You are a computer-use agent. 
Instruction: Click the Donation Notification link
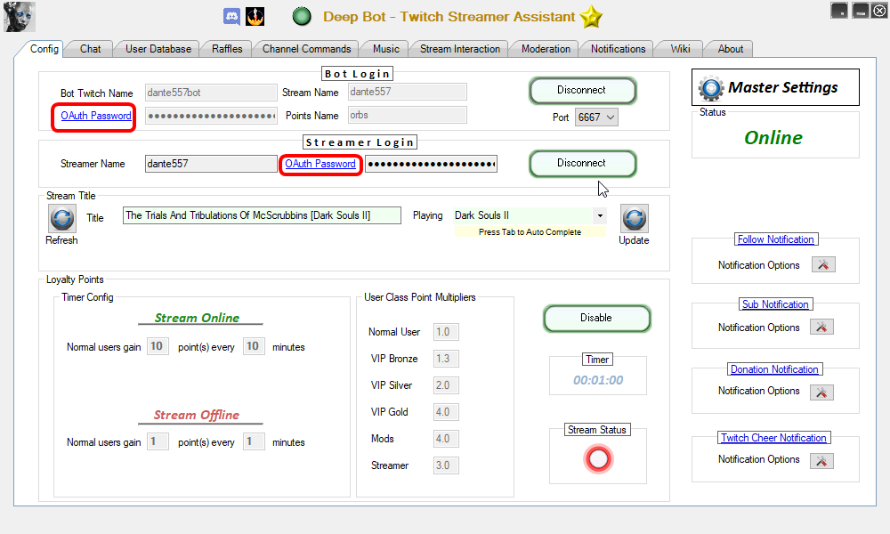tap(774, 369)
